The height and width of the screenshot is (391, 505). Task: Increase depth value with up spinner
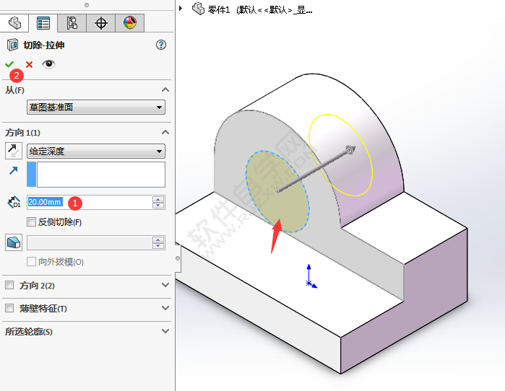158,199
